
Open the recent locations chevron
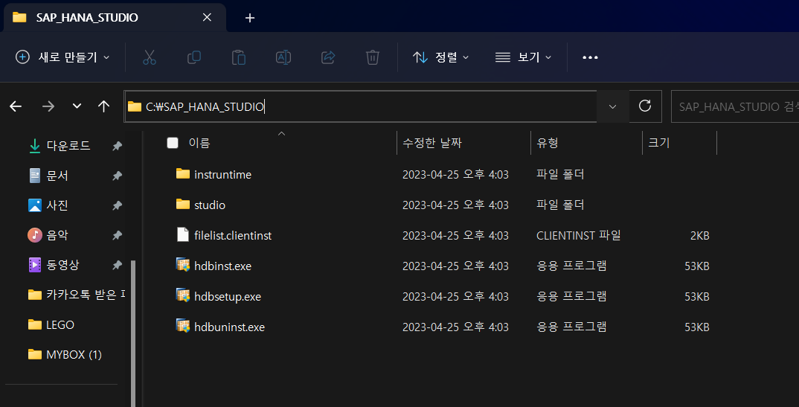pos(77,106)
